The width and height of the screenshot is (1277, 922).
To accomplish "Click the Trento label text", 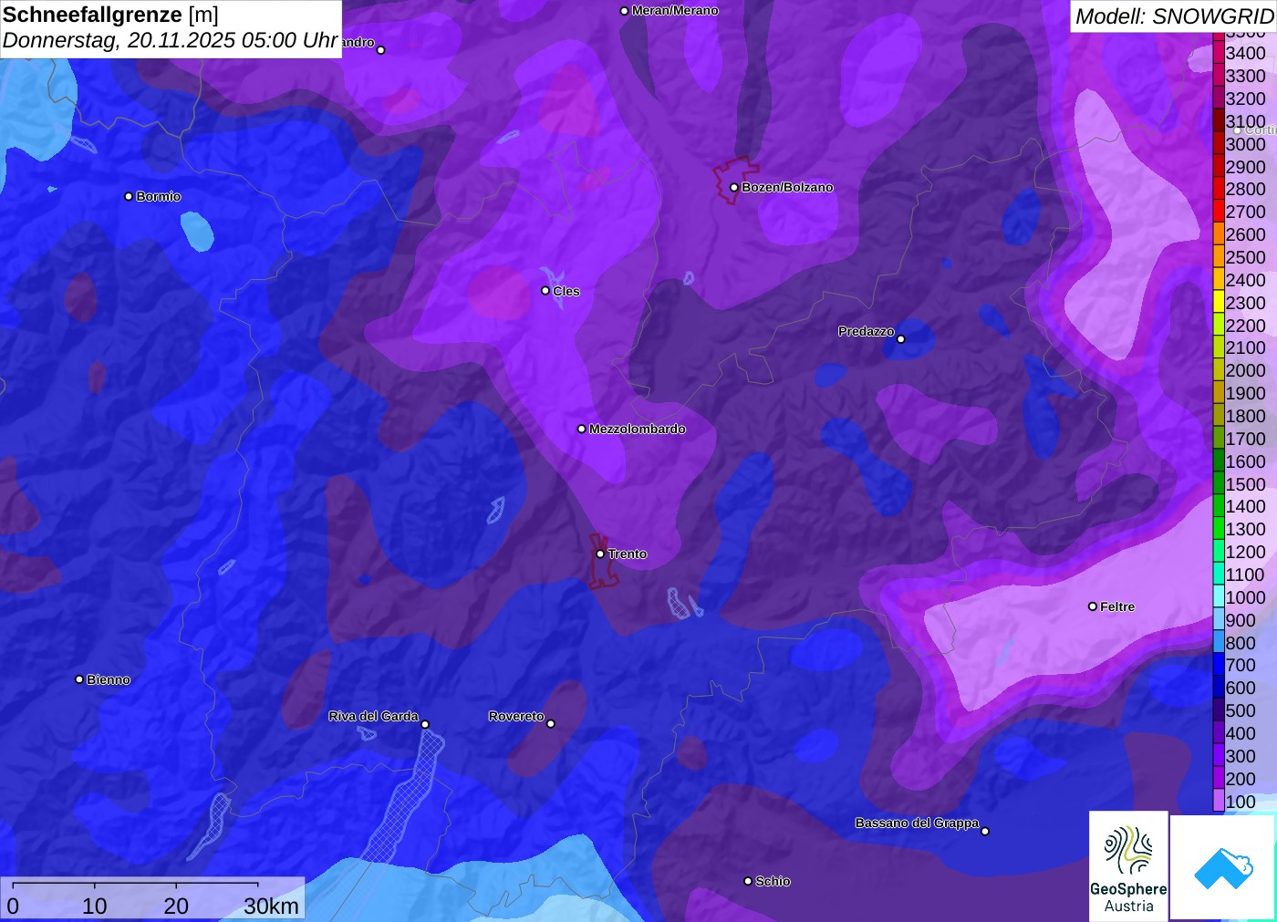I will (x=628, y=554).
